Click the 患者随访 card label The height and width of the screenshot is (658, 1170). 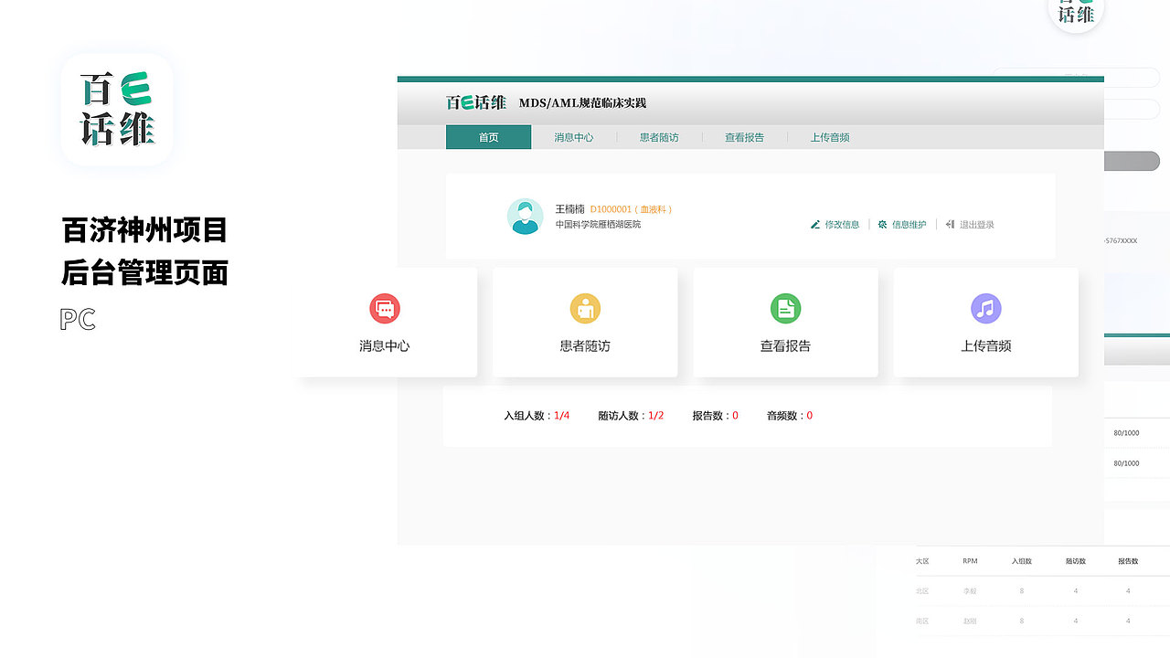click(x=585, y=346)
